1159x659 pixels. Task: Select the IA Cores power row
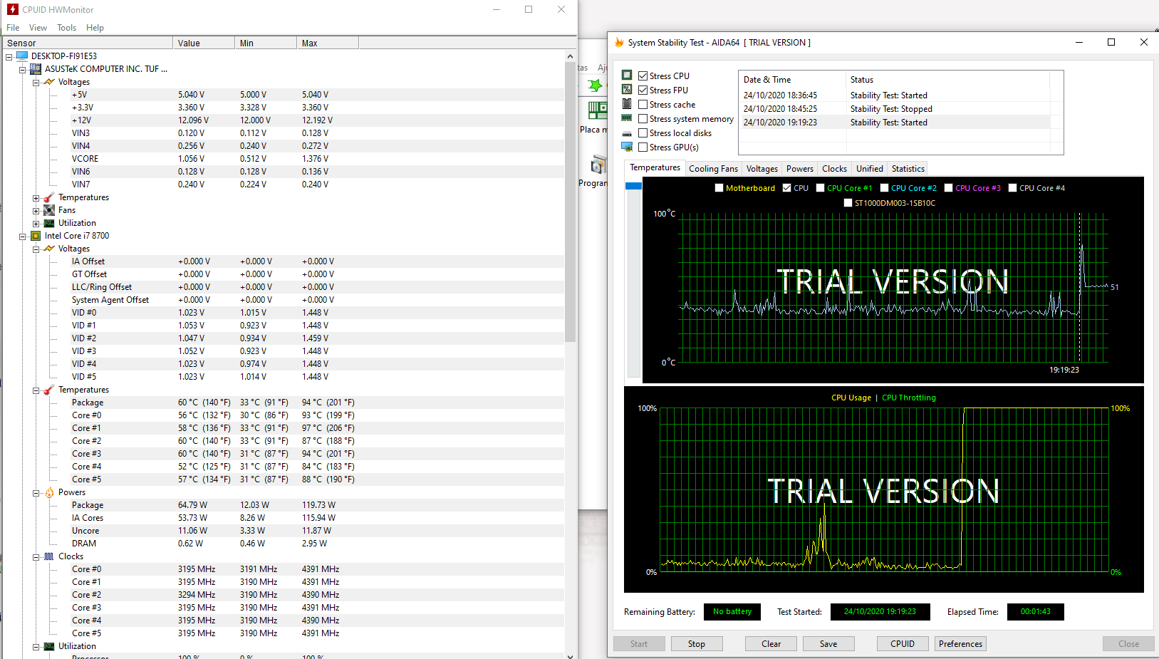click(284, 518)
